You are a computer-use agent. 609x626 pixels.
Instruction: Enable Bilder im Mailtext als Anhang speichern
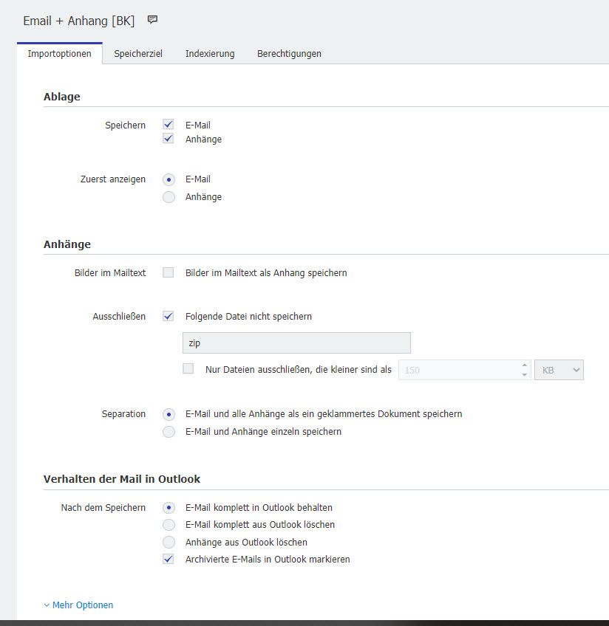click(169, 272)
